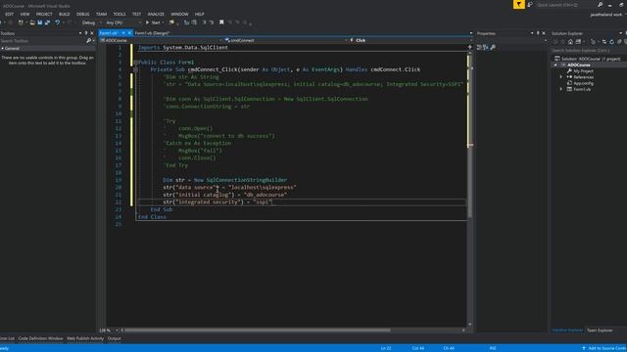This screenshot has width=627, height=352.
Task: Open the ADOCourse class dropdown in the editor
Action: point(161,40)
